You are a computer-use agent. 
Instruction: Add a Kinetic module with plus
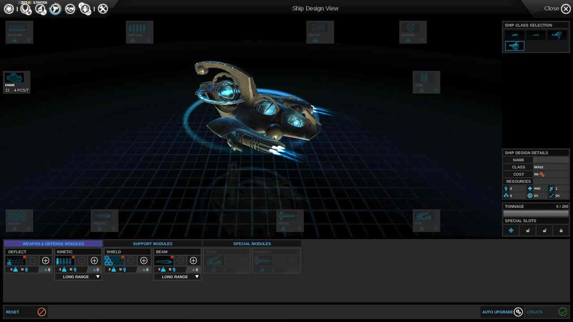point(94,261)
